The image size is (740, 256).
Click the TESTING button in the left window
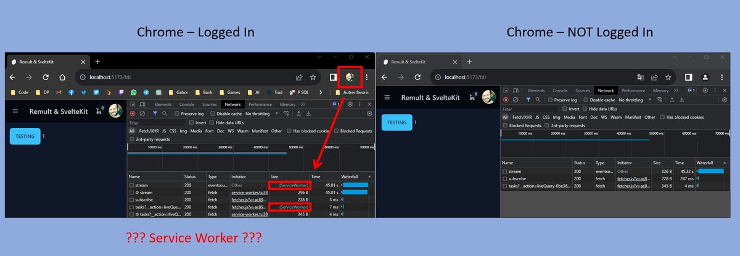pyautogui.click(x=25, y=136)
